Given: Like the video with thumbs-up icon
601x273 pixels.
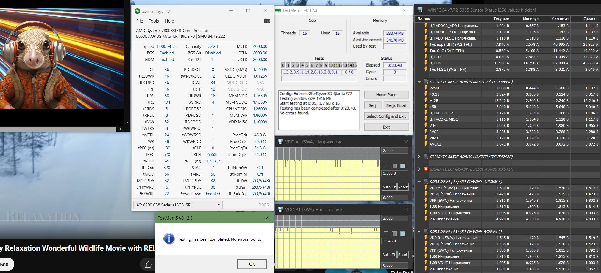Looking at the screenshot, I should coord(148,264).
